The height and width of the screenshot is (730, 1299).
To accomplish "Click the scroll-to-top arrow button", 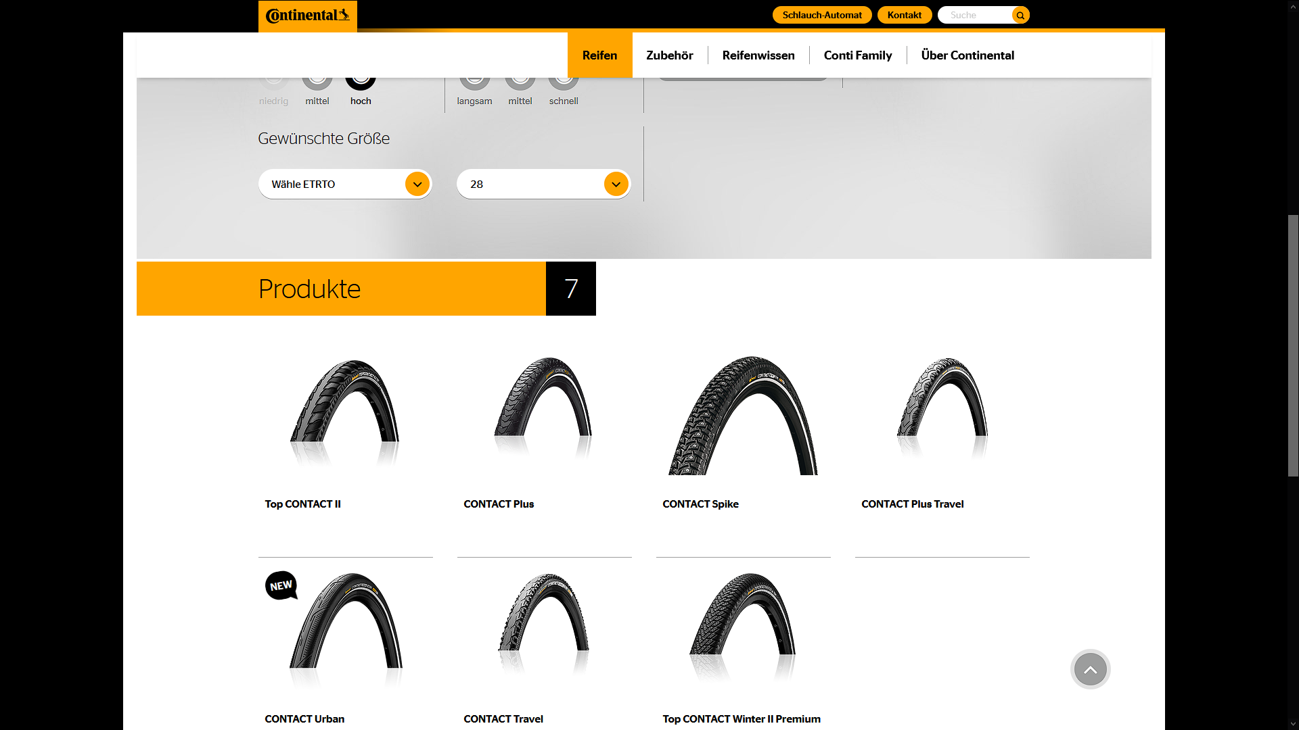I will coord(1090,669).
